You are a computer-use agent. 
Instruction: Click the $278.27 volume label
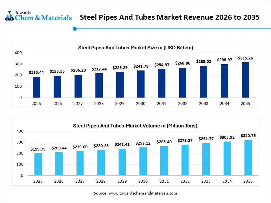pyautogui.click(x=185, y=140)
